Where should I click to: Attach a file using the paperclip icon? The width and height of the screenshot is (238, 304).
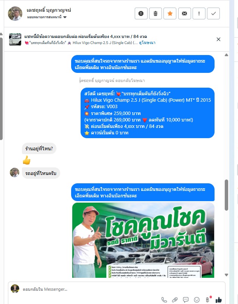pyautogui.click(x=175, y=300)
